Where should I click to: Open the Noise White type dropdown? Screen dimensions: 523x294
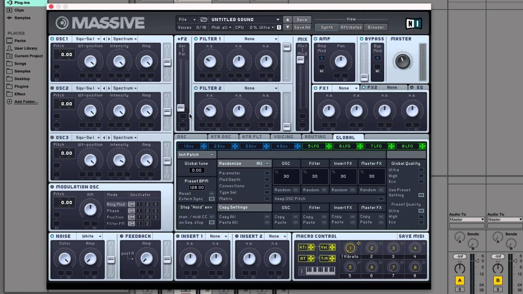tap(91, 236)
